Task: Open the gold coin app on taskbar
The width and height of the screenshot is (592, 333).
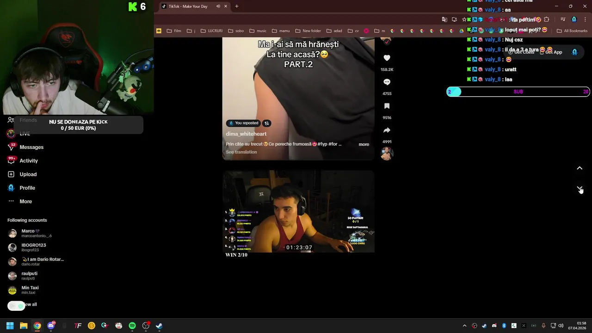Action: click(x=92, y=326)
